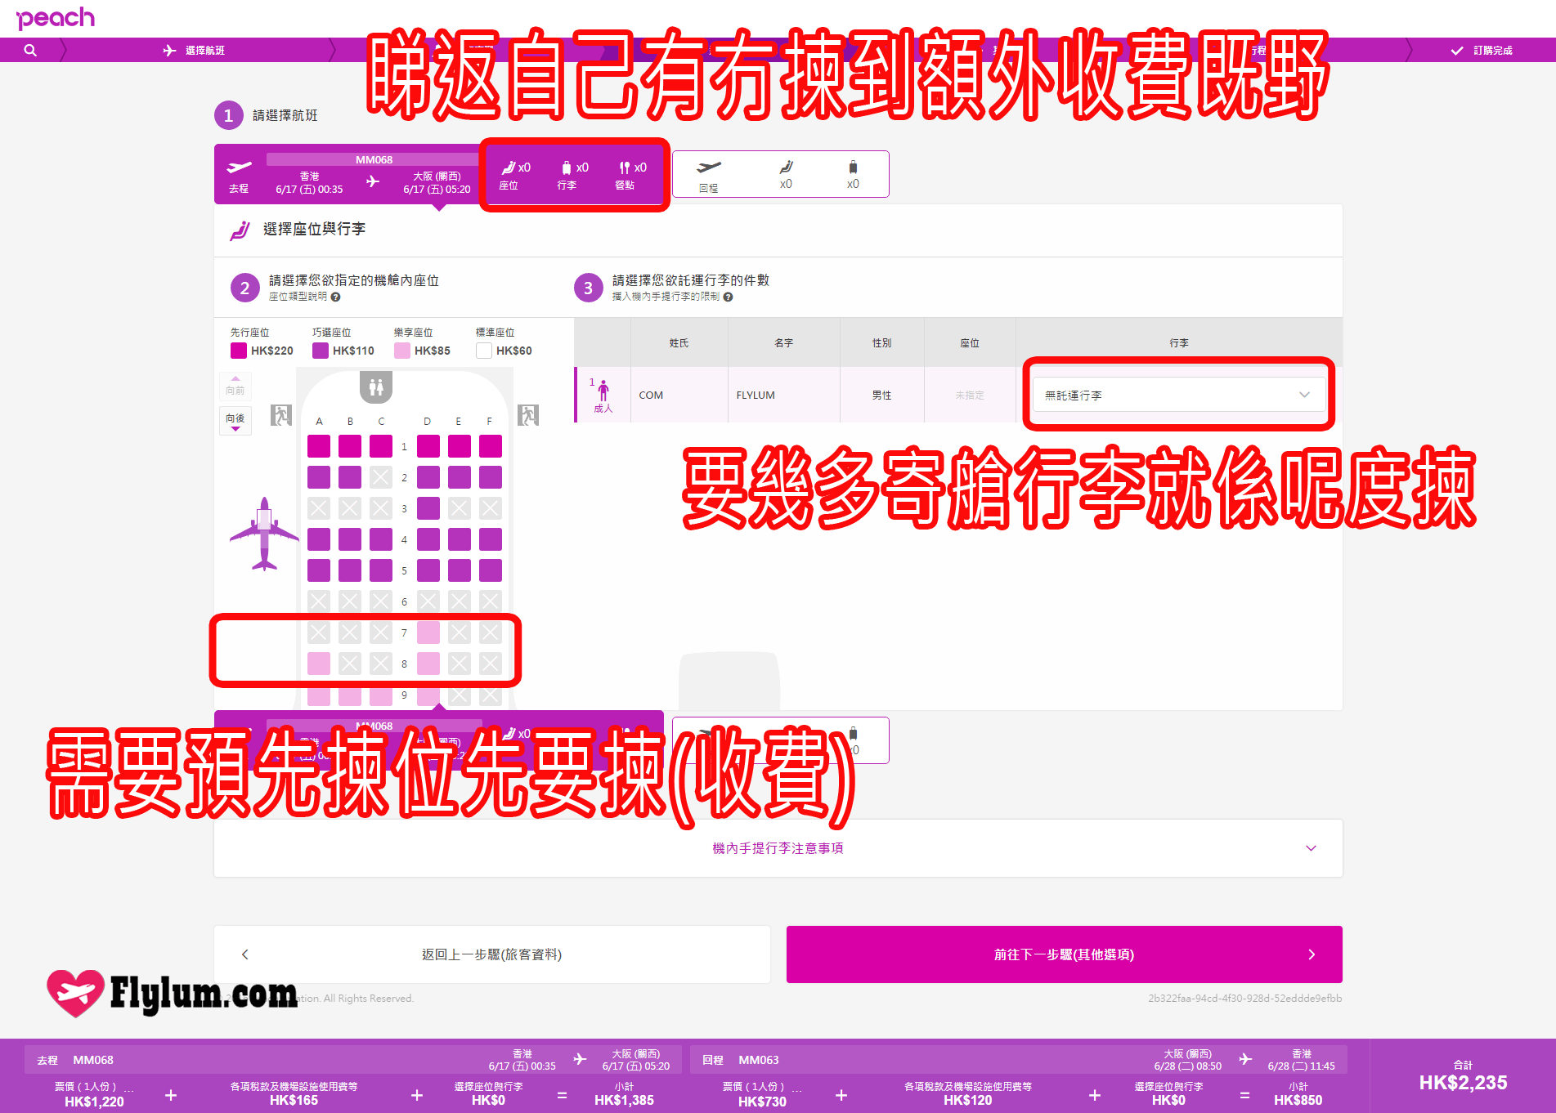This screenshot has width=1556, height=1113.
Task: Click the purple airplane overview icon
Action: (264, 534)
